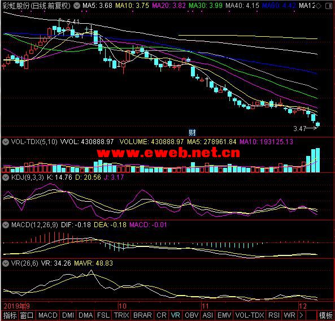Open the main chart settings dropdown arrow

click(77, 6)
